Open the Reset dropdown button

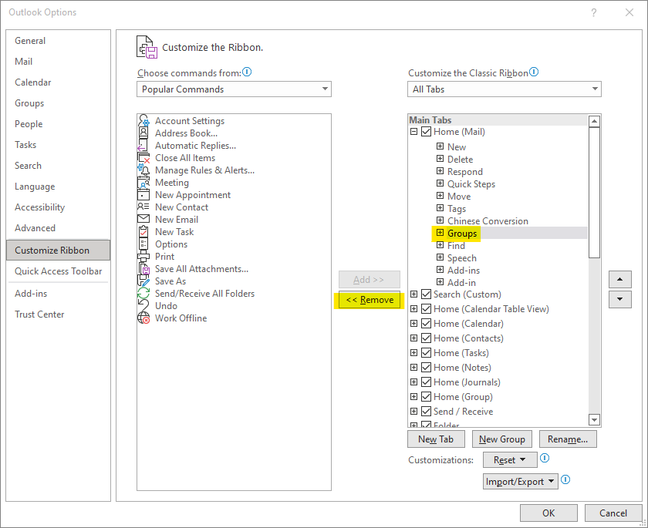click(x=510, y=460)
